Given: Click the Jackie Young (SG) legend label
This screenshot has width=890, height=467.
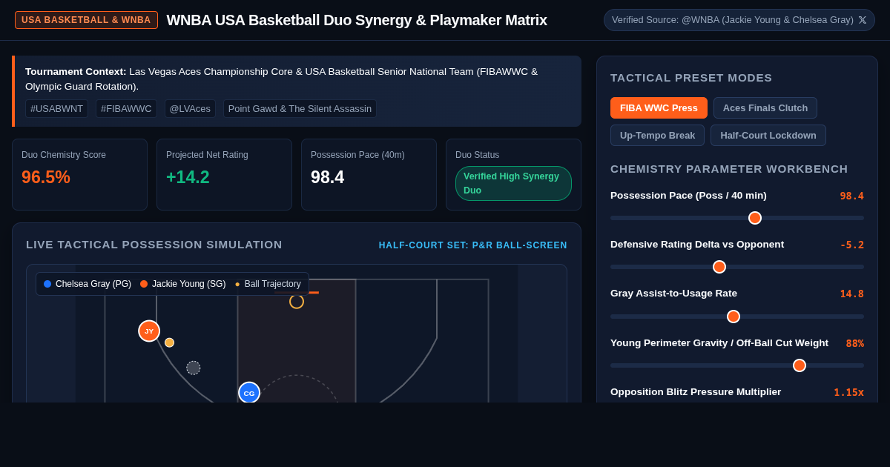Looking at the screenshot, I should click(189, 284).
